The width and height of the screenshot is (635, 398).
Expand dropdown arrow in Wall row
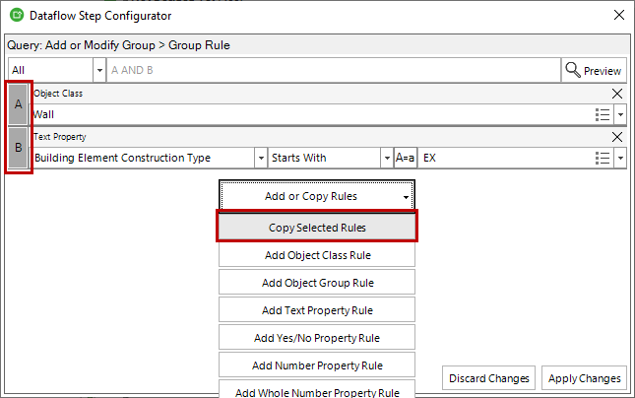pos(620,114)
